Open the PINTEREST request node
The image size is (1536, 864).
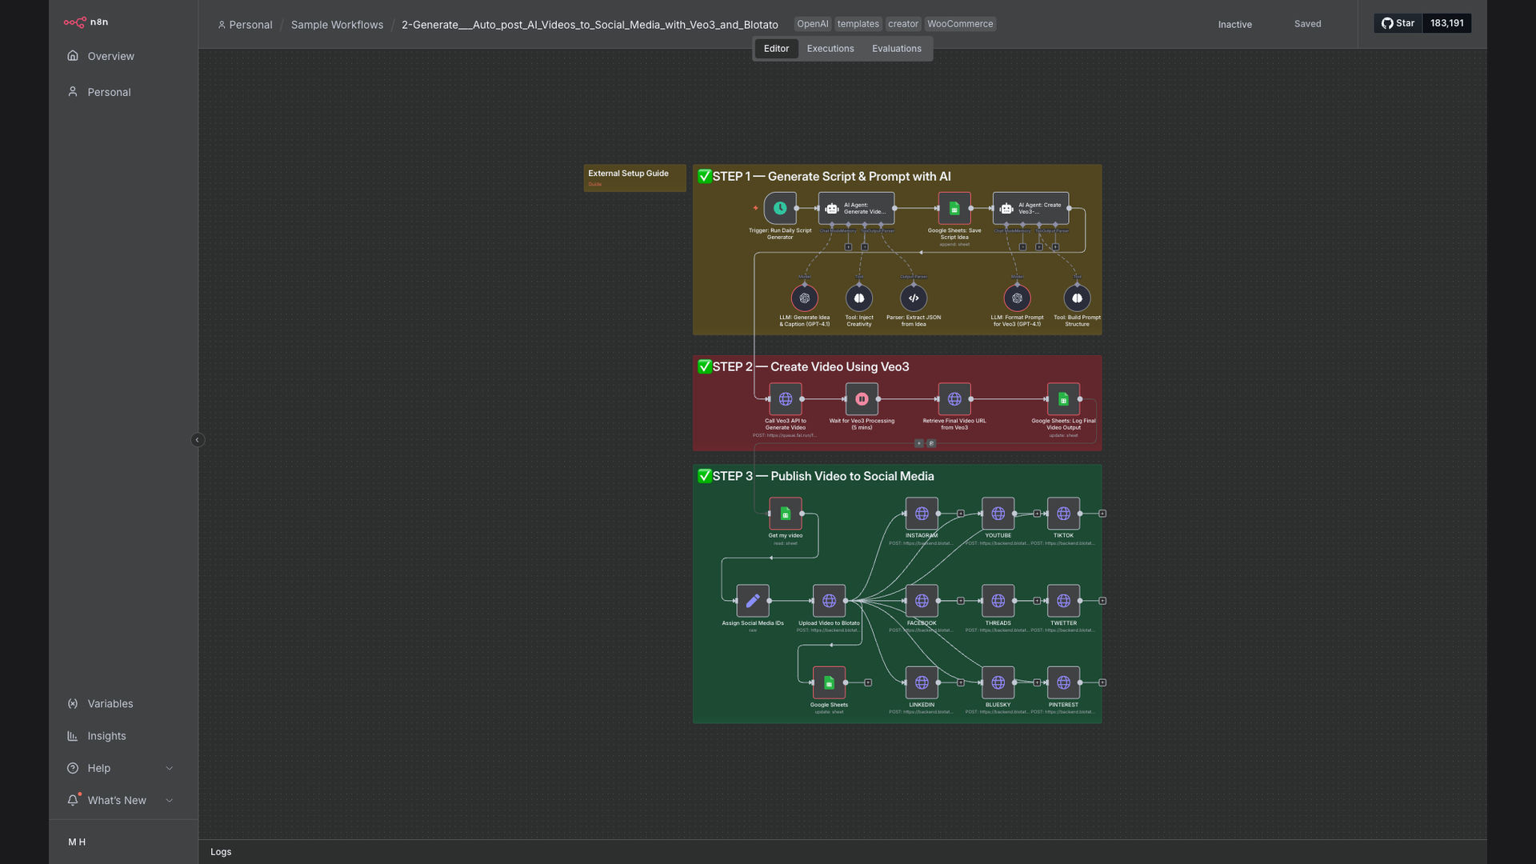[1063, 682]
